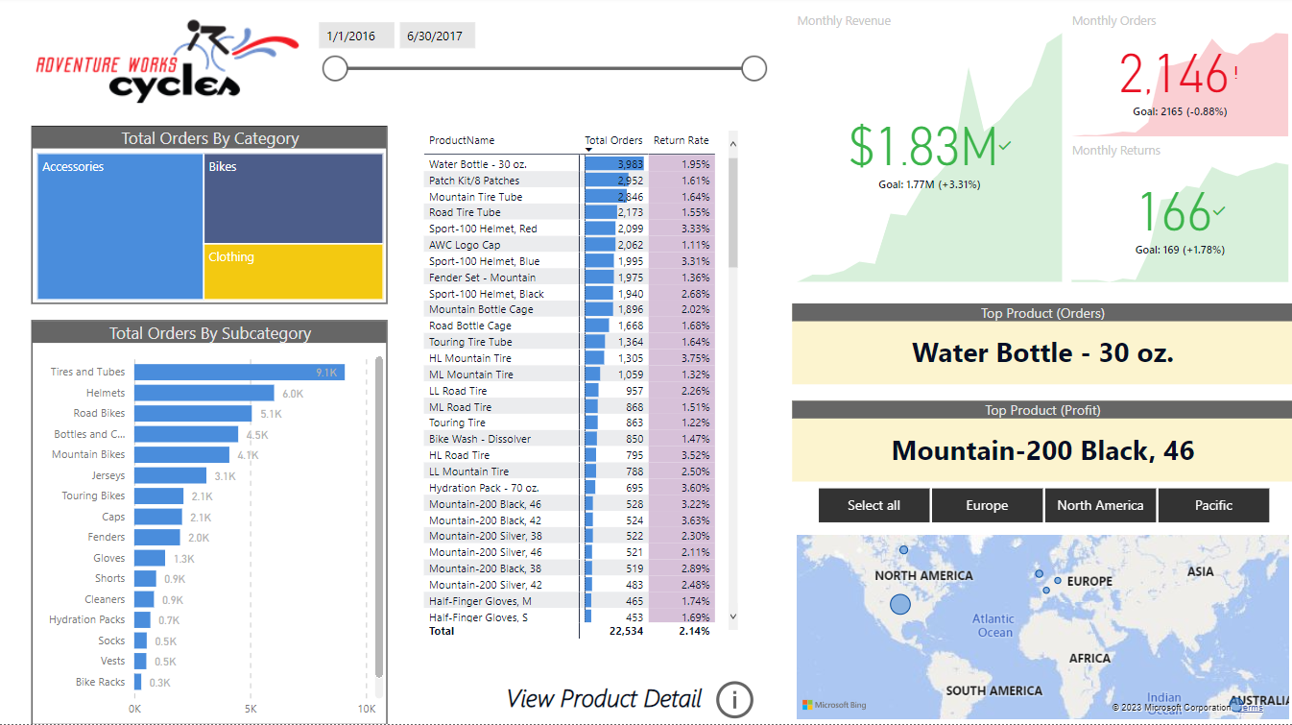Toggle the Europe region filter
Image resolution: width=1292 pixels, height=725 pixels.
point(987,505)
